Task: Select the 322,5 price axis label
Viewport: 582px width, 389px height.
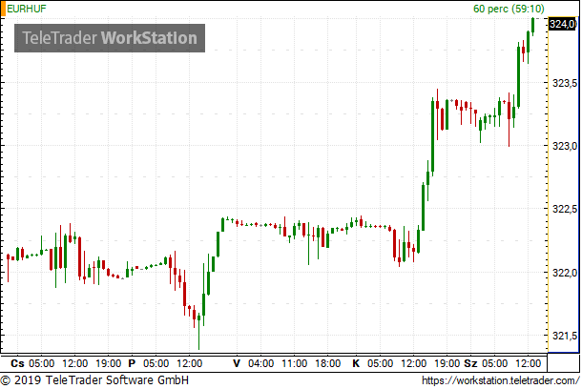Action: point(565,209)
